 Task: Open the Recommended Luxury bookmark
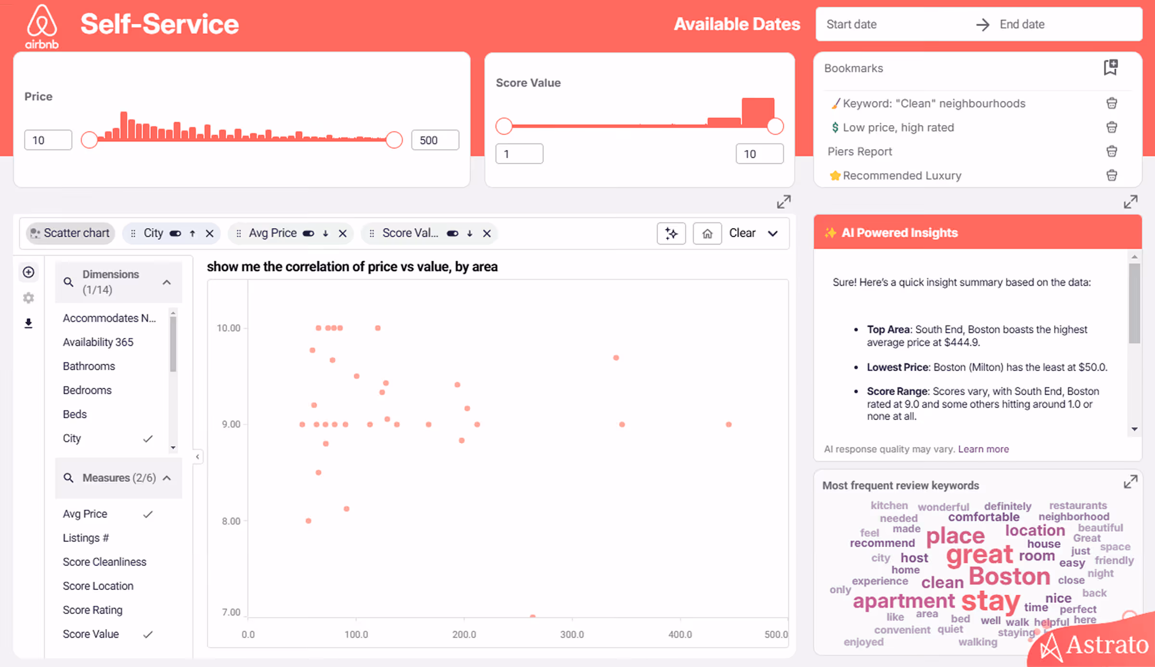(x=902, y=176)
